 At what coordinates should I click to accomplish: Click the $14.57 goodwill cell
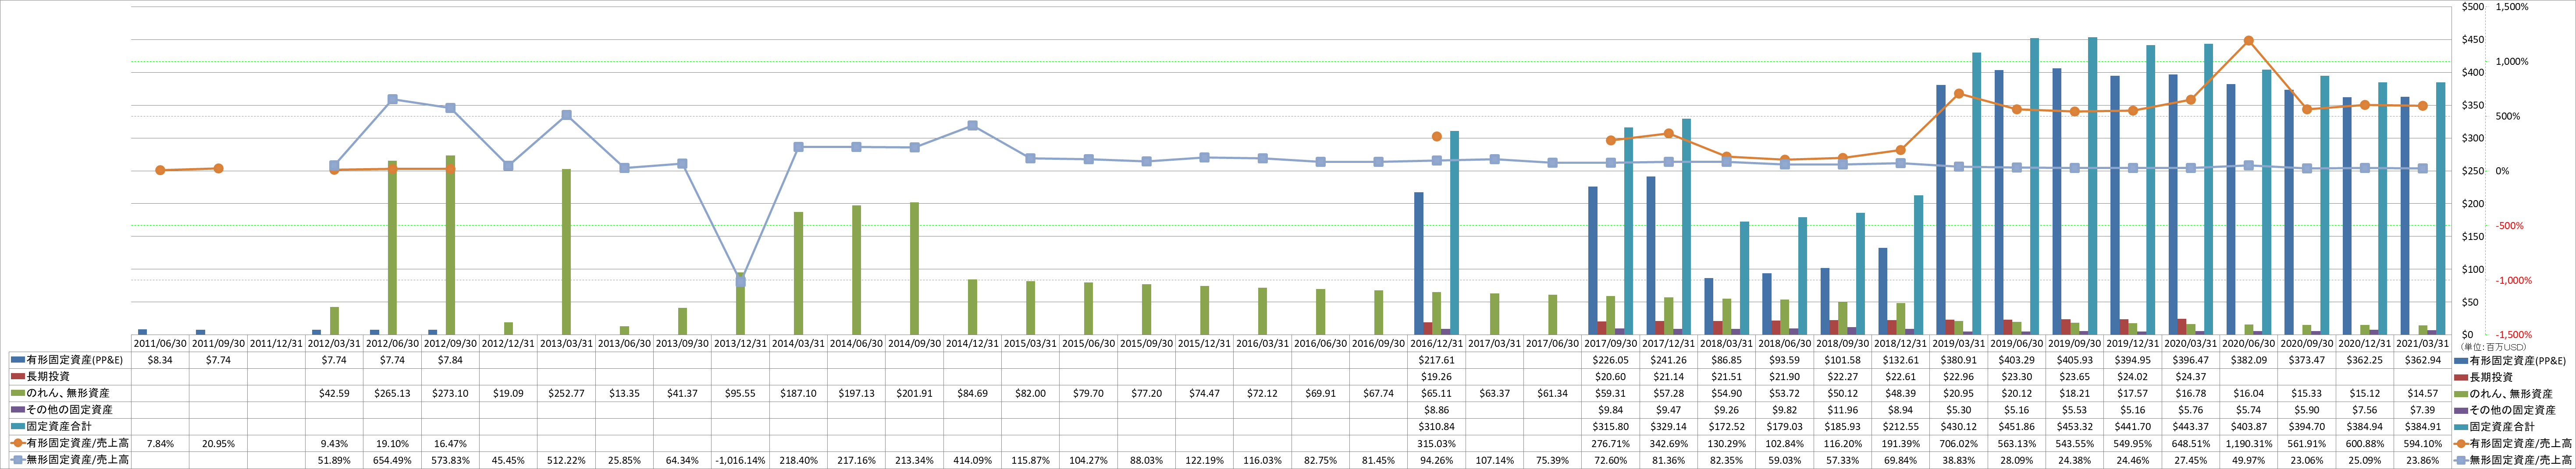[2423, 393]
